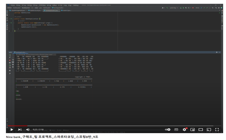Open the editor tabs more options menu
This screenshot has width=226, height=140.
(x=220, y=10)
